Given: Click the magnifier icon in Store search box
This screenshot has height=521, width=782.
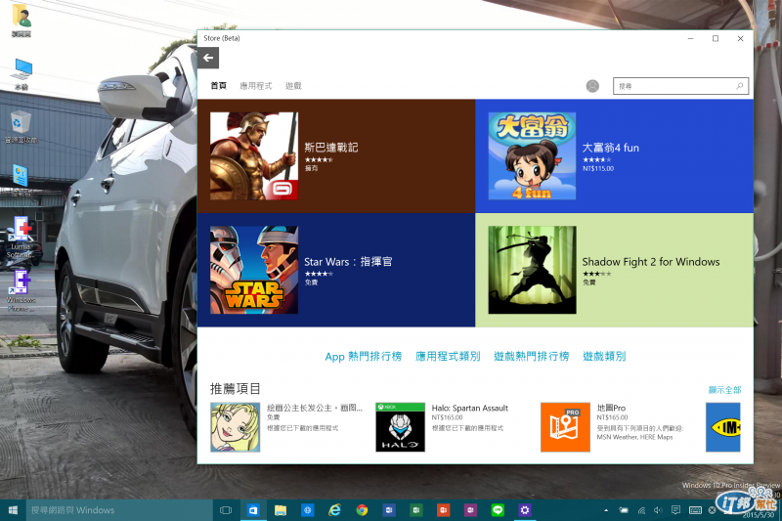Looking at the screenshot, I should click(x=740, y=86).
